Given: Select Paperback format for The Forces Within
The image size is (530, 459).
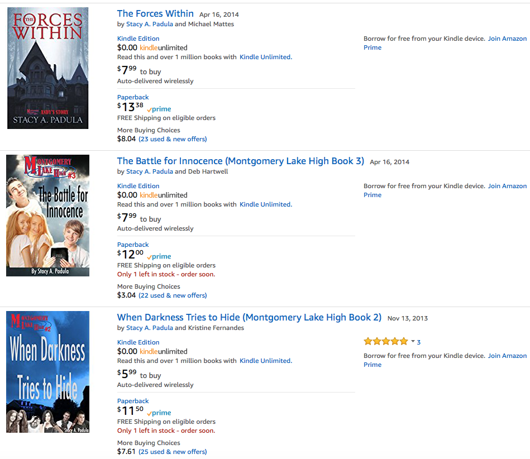Looking at the screenshot, I should [133, 97].
